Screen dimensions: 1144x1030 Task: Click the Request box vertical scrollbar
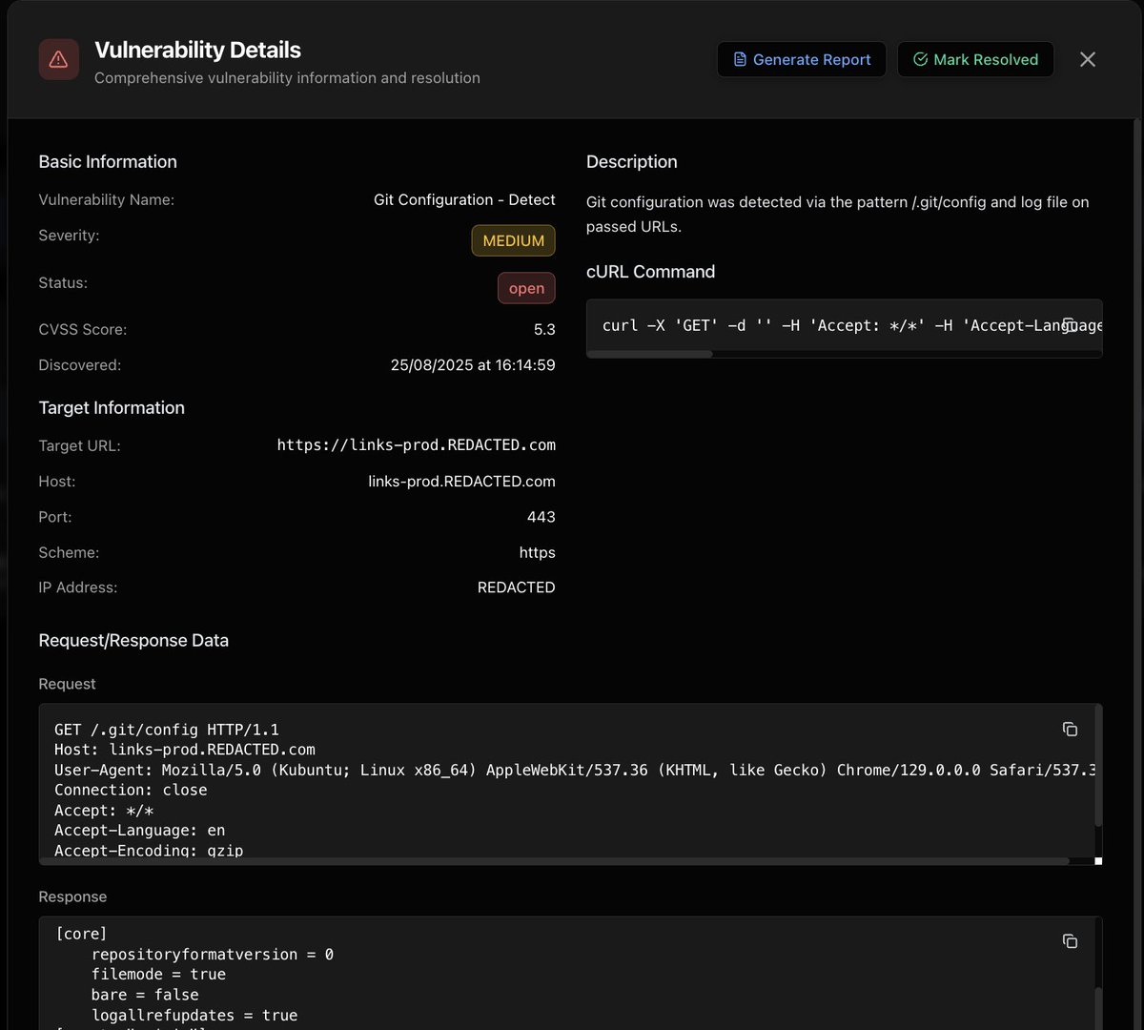click(x=1098, y=766)
